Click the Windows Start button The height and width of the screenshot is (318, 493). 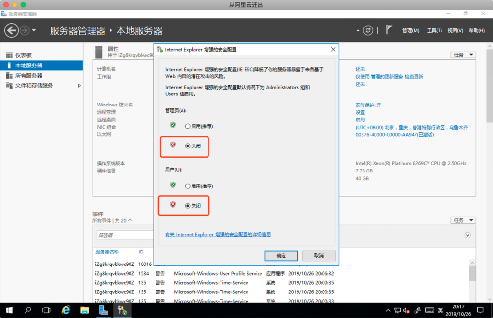tap(9, 310)
